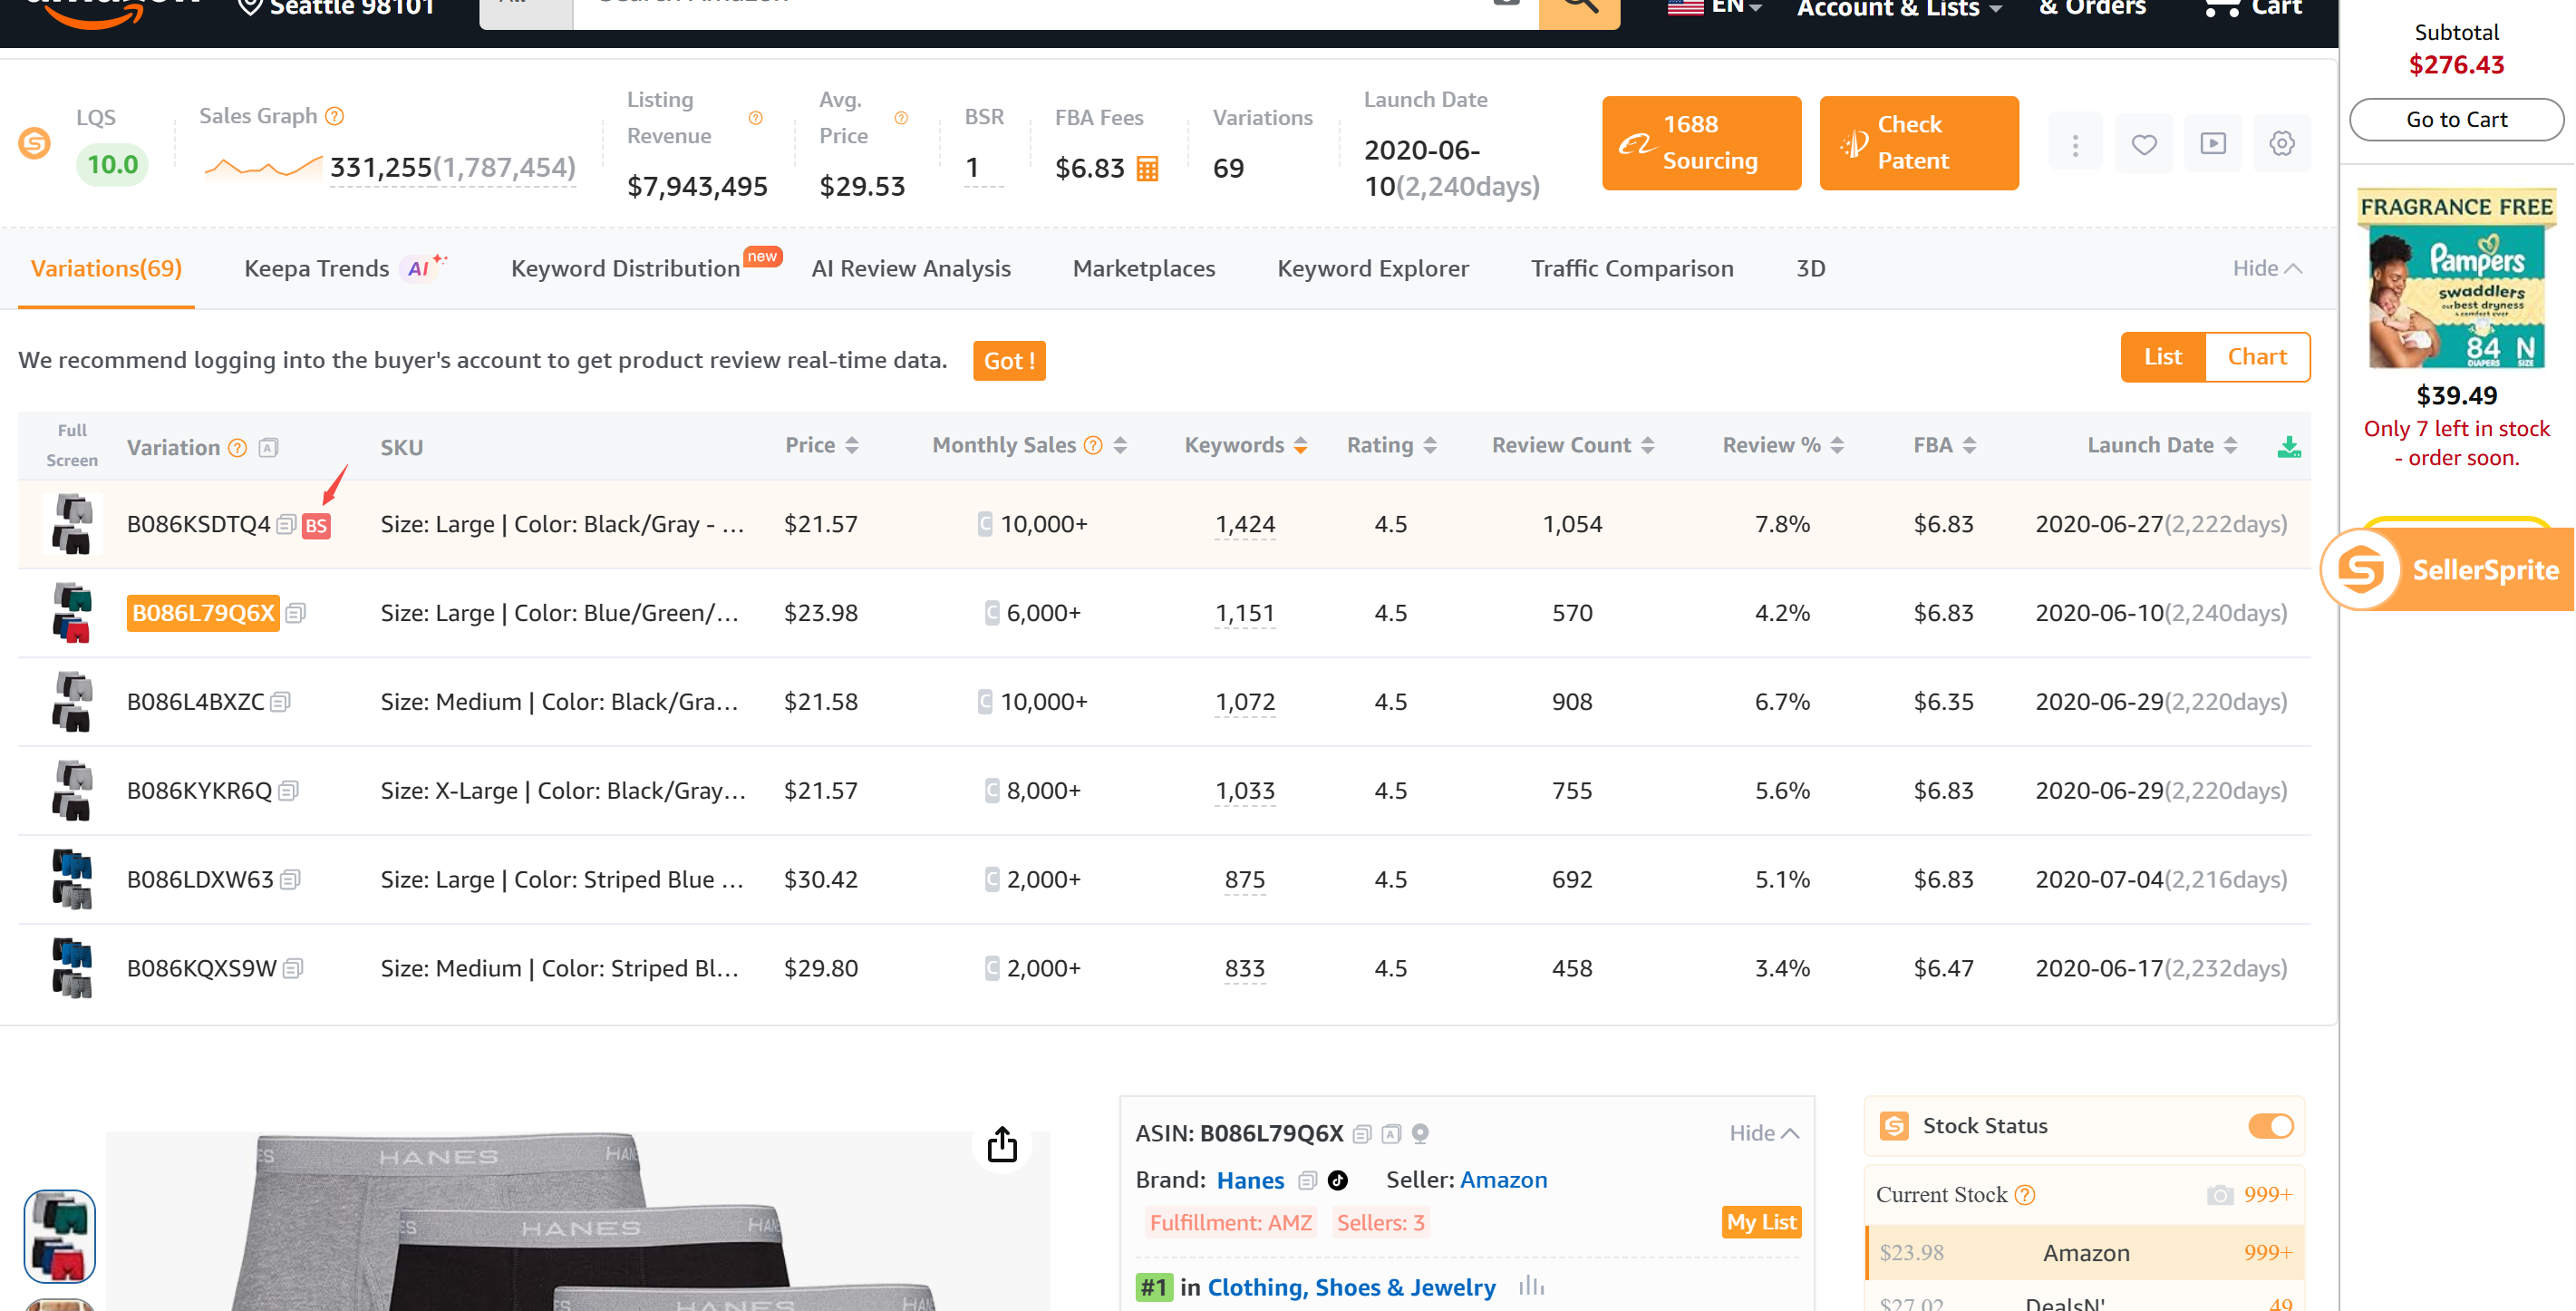Open the Hanes brand link

(1249, 1181)
